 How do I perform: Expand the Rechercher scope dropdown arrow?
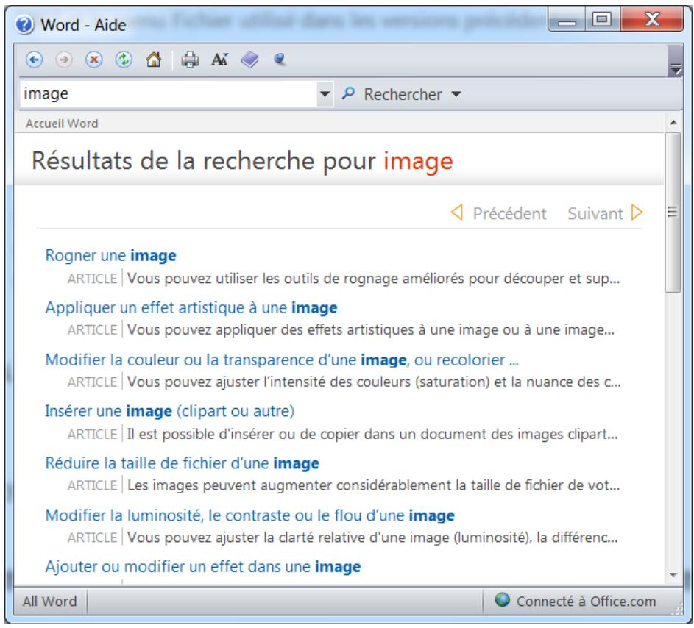coord(456,94)
